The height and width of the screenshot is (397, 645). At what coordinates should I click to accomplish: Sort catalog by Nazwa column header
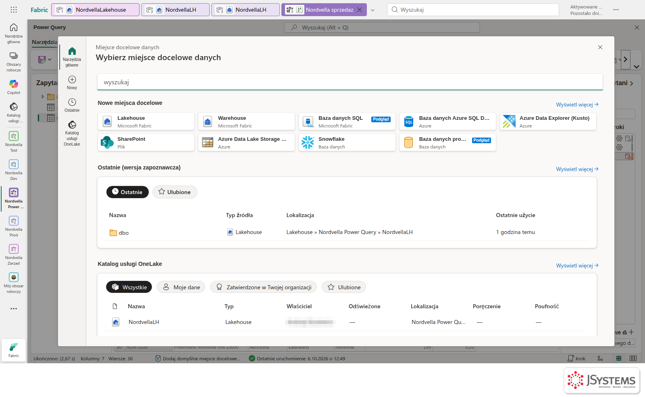coord(136,306)
